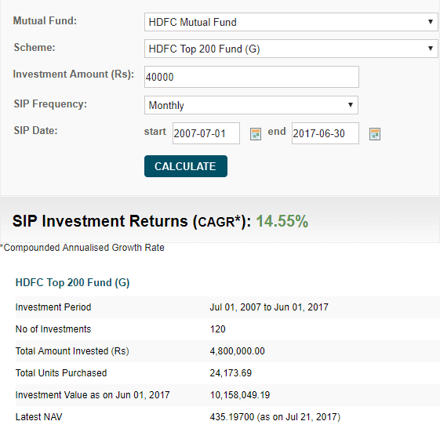Click the Total Amount Invested (Rs) label
Viewport: 440px width, 432px height.
72,351
